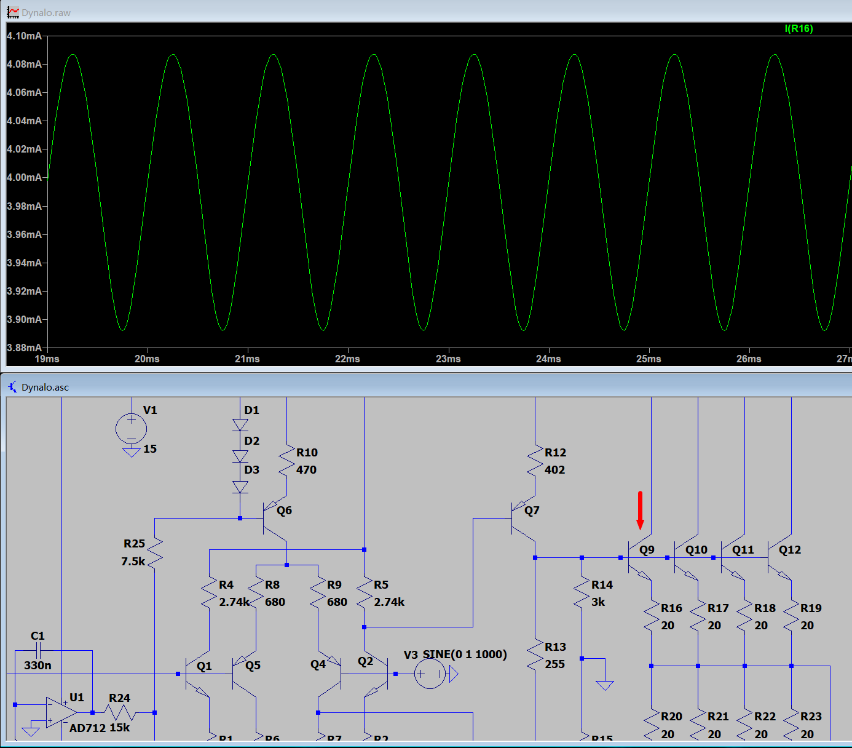Image resolution: width=852 pixels, height=748 pixels.
Task: Select the D3 diode symbol
Action: 240,486
